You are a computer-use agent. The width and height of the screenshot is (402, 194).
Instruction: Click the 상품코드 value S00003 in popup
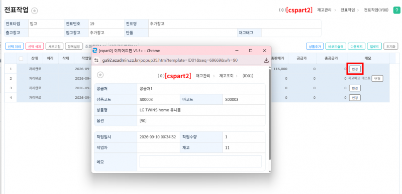[146, 99]
